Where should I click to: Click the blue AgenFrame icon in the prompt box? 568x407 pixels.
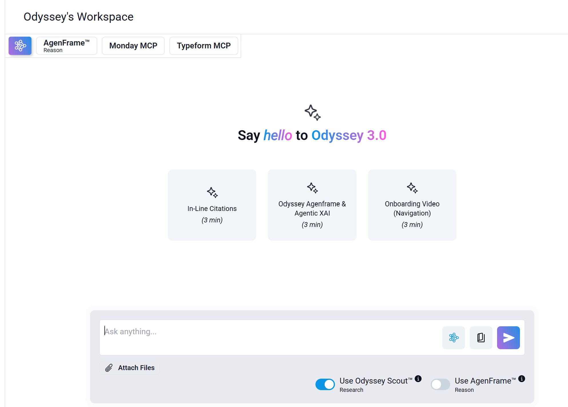(x=454, y=338)
